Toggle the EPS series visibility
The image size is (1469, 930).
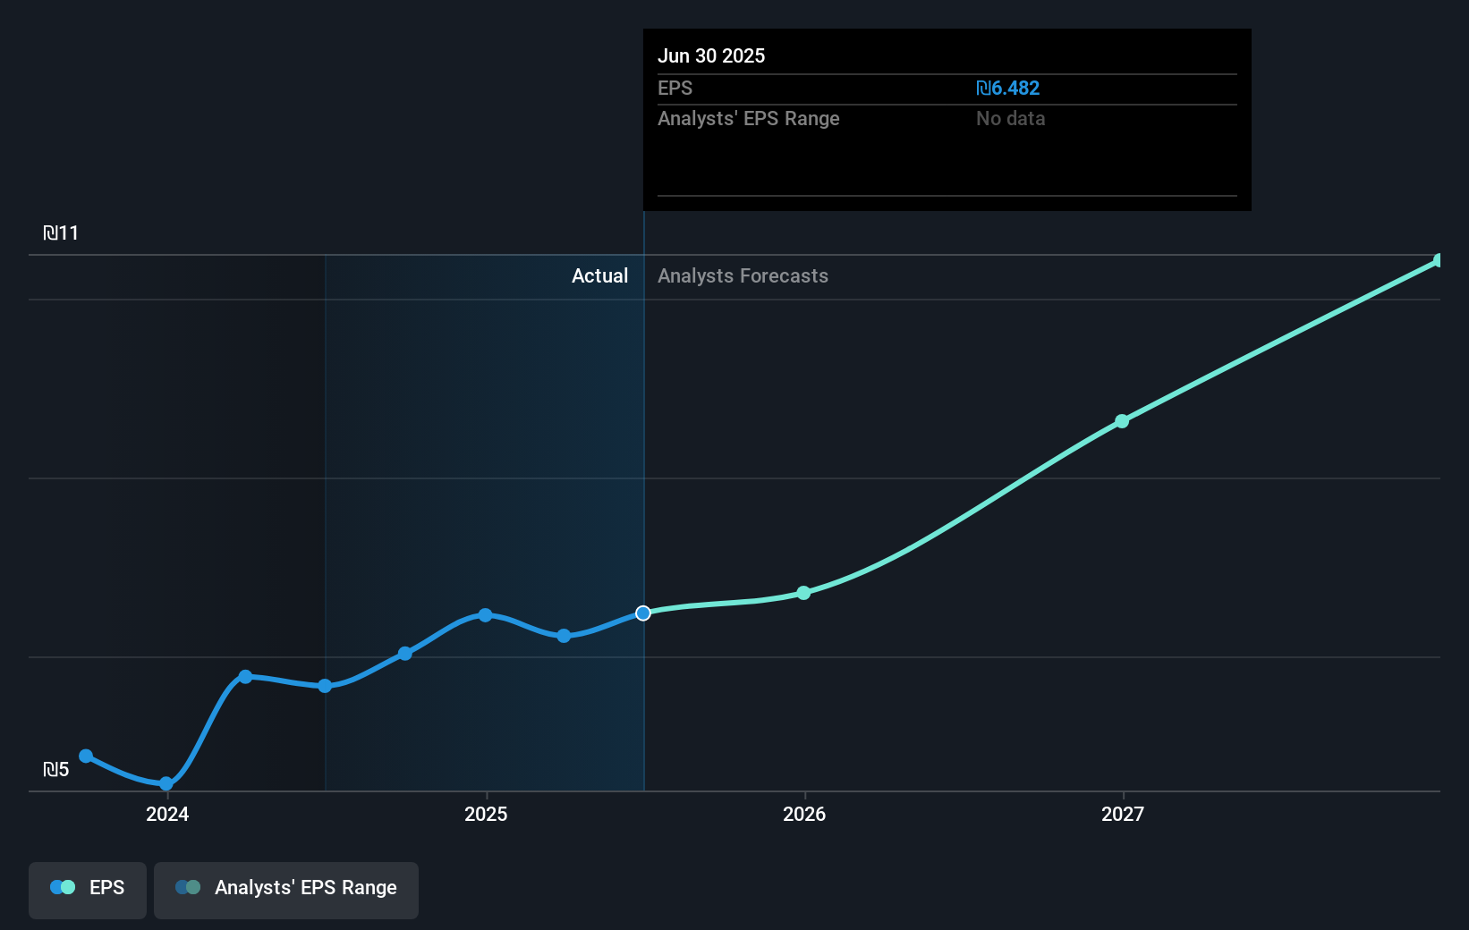click(x=87, y=890)
